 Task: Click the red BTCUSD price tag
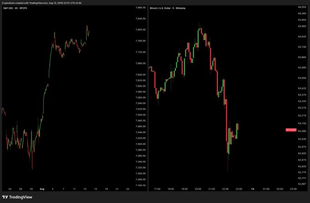point(291,130)
